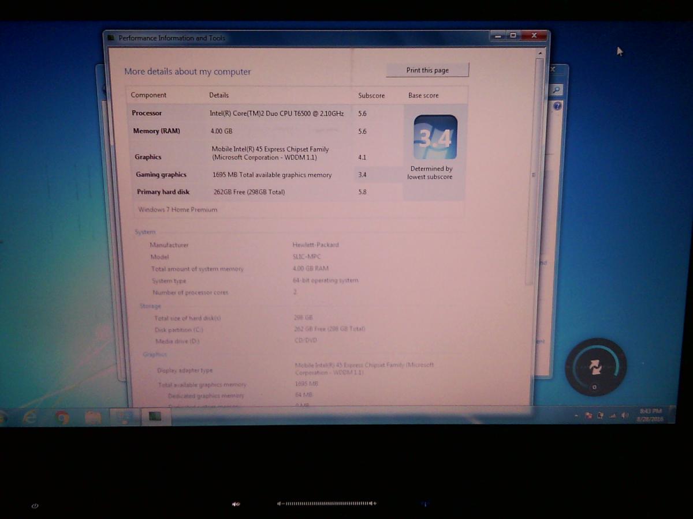Image resolution: width=693 pixels, height=519 pixels.
Task: Open Internet Explorer from the taskbar
Action: (29, 416)
